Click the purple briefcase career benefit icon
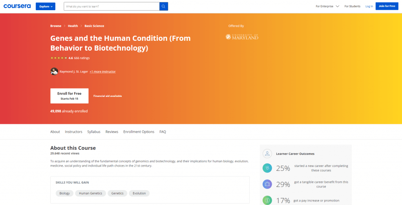Viewport: 402px width, 205px height. (267, 184)
